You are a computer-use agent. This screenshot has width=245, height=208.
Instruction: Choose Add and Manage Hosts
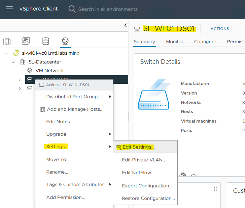tap(74, 109)
